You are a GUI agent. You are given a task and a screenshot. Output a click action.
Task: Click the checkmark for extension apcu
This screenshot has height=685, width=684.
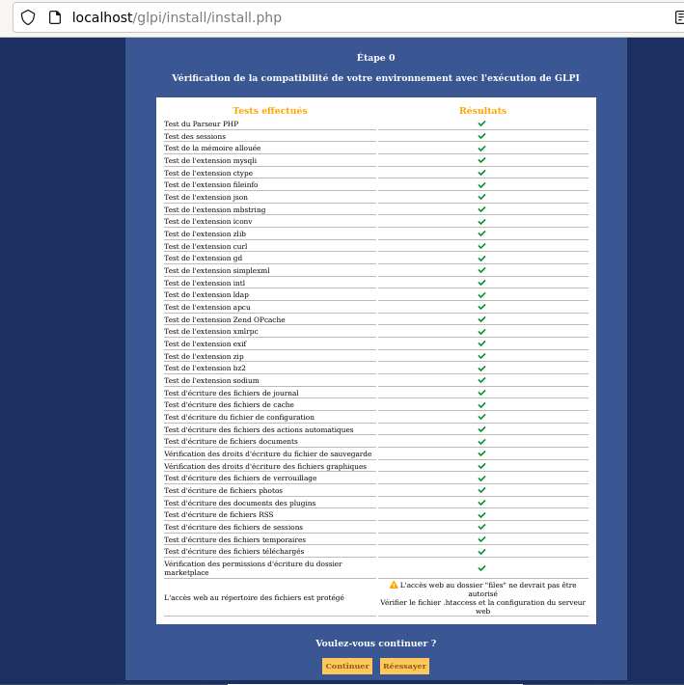481,307
